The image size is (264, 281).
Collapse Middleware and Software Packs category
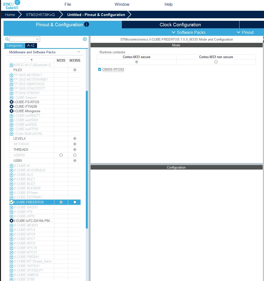click(79, 52)
